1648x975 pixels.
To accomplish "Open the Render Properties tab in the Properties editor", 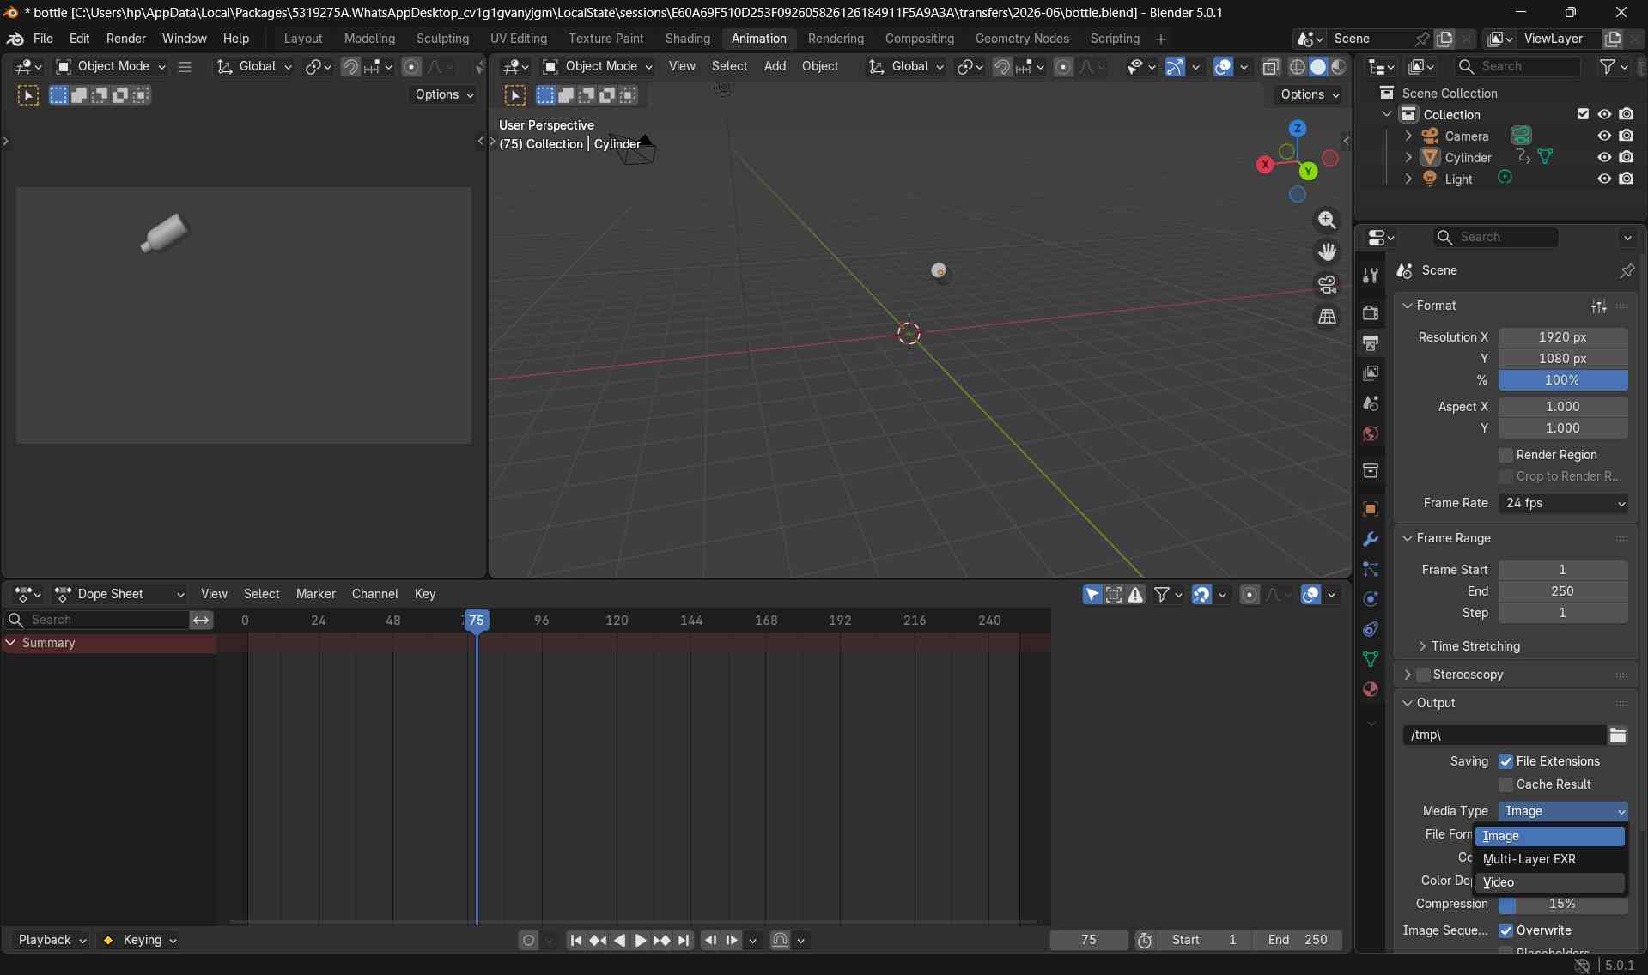I will (1371, 314).
